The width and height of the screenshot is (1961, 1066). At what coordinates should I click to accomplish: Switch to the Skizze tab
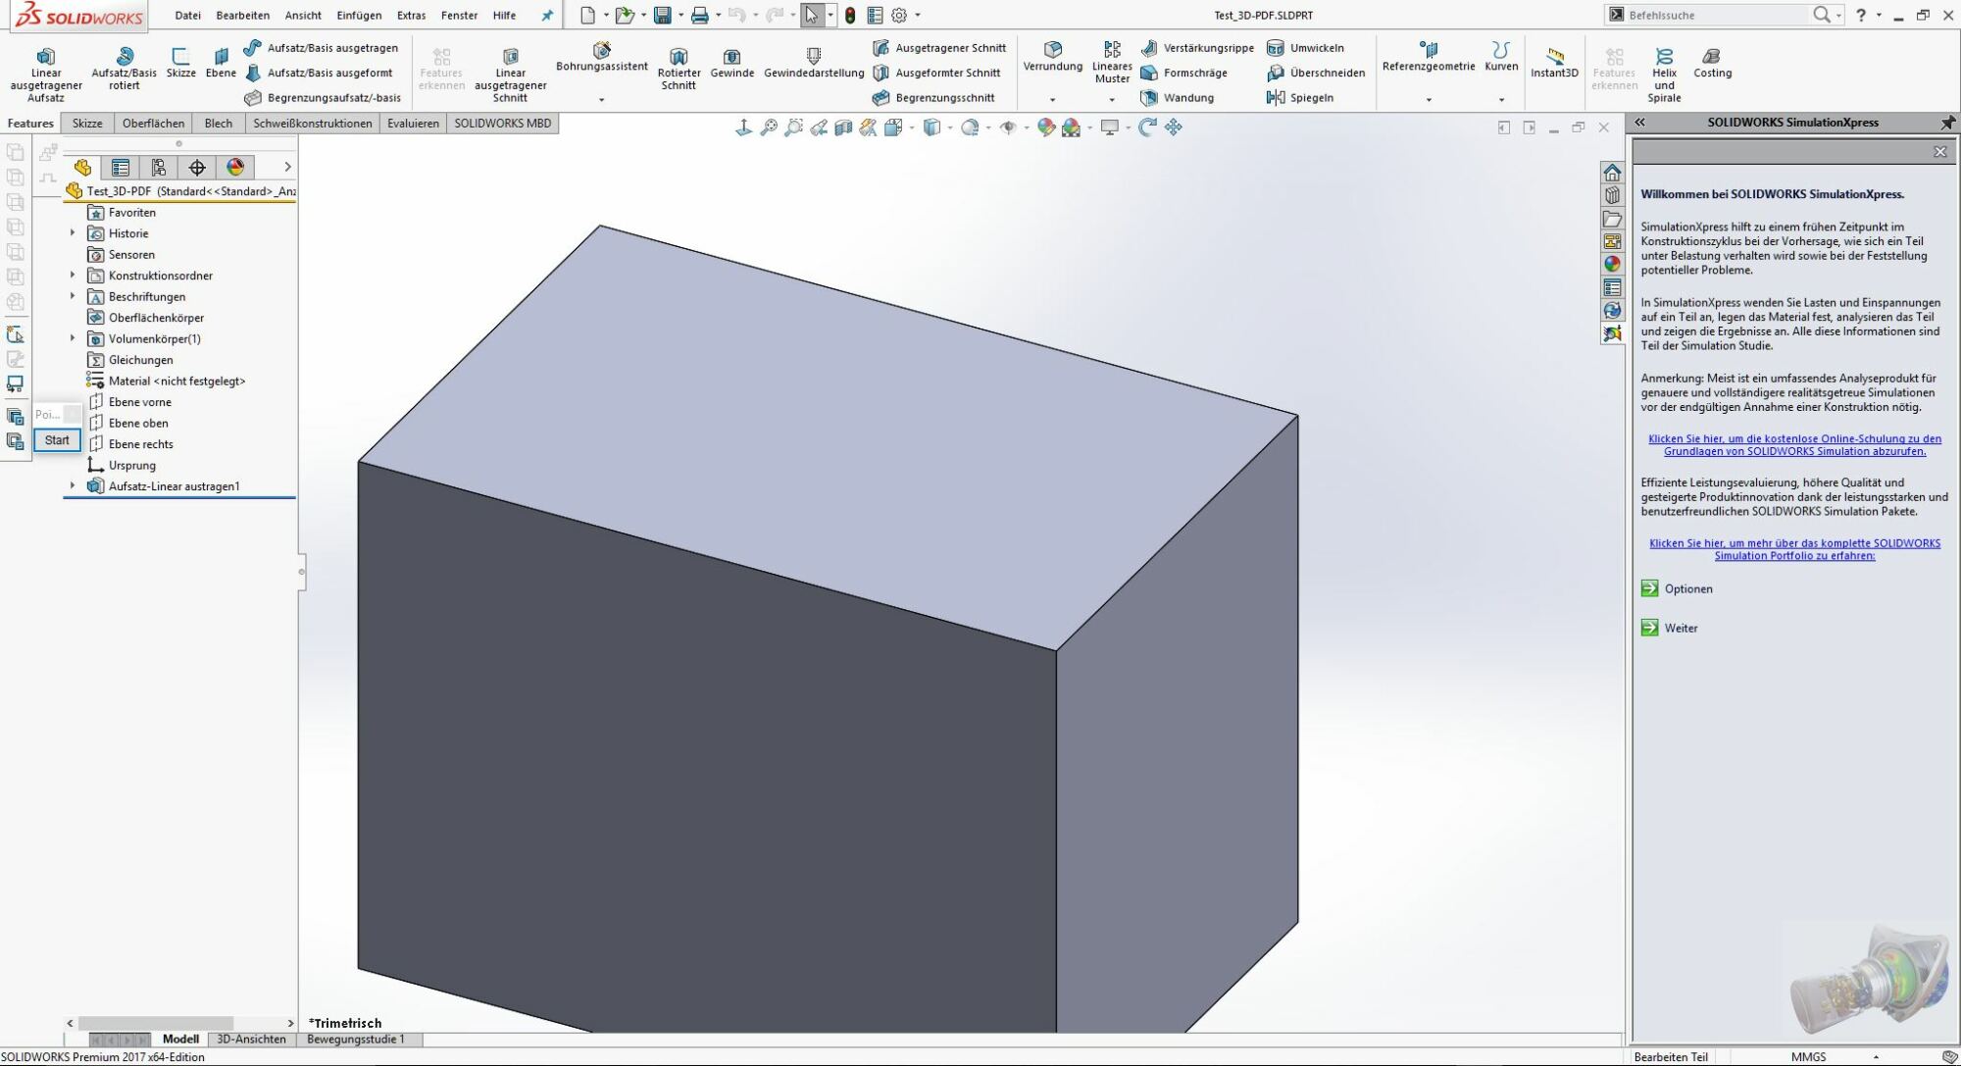87,124
